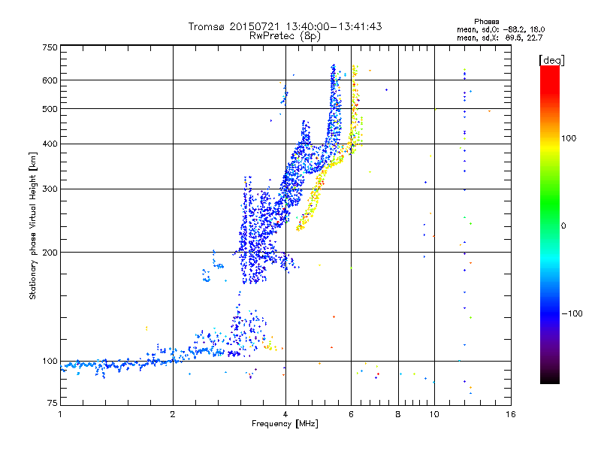
Task: Click the x-axis '8' tick label
Action: [x=398, y=414]
